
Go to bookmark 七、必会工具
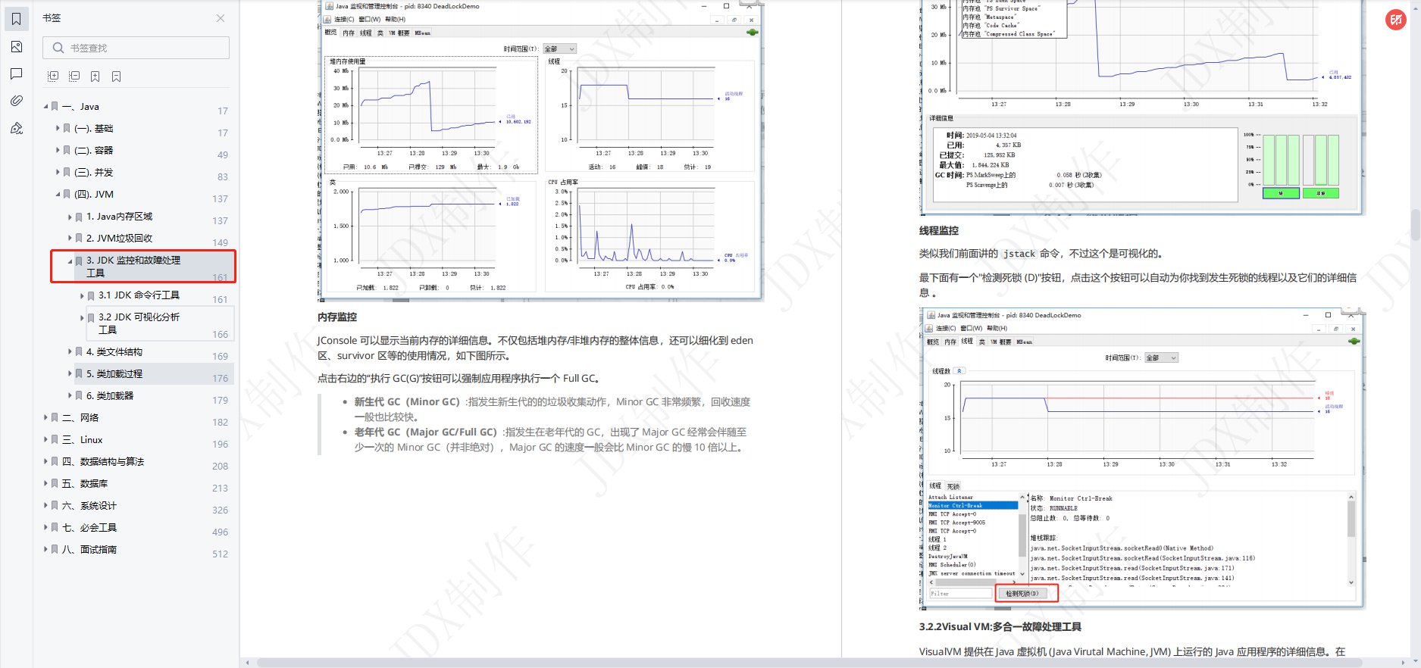[89, 528]
